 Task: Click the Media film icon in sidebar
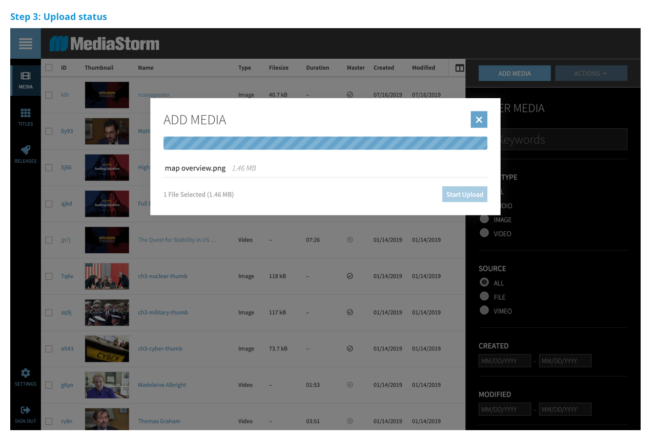coord(26,76)
